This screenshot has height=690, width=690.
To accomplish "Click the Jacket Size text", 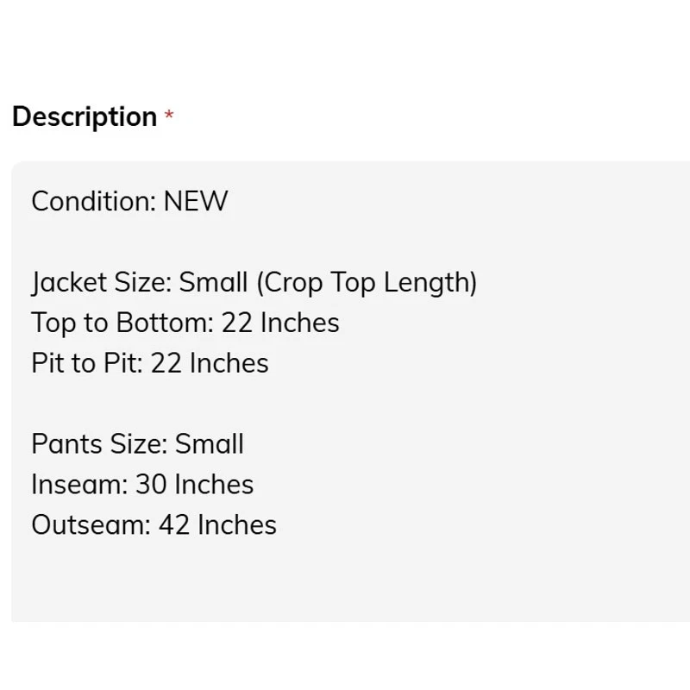I will pos(102,282).
